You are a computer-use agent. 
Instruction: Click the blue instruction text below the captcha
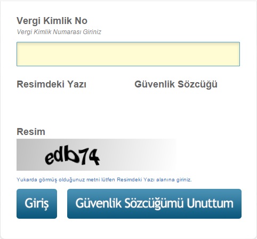[104, 180]
